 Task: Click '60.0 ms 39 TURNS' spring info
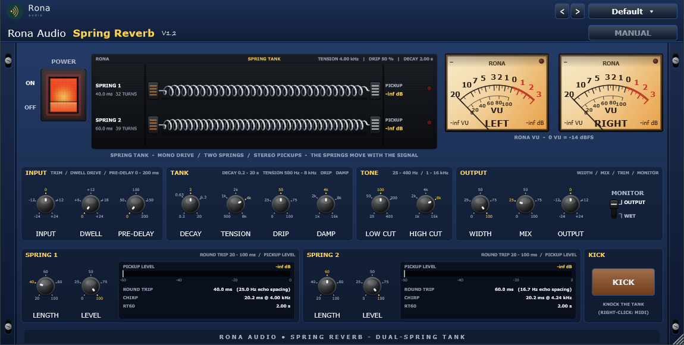pos(116,128)
